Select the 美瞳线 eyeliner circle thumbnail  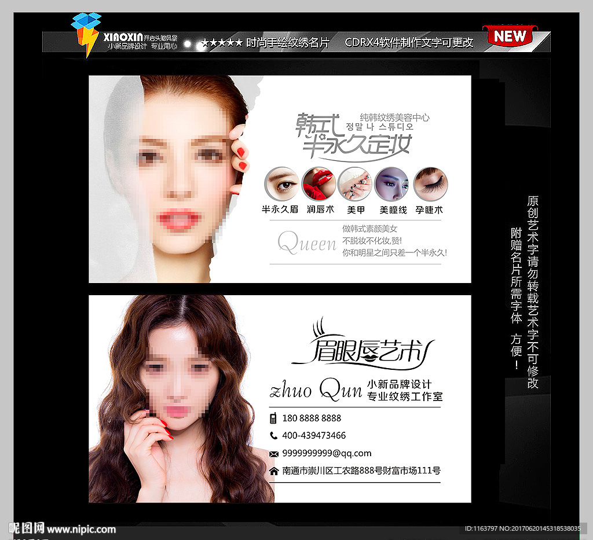(x=392, y=184)
